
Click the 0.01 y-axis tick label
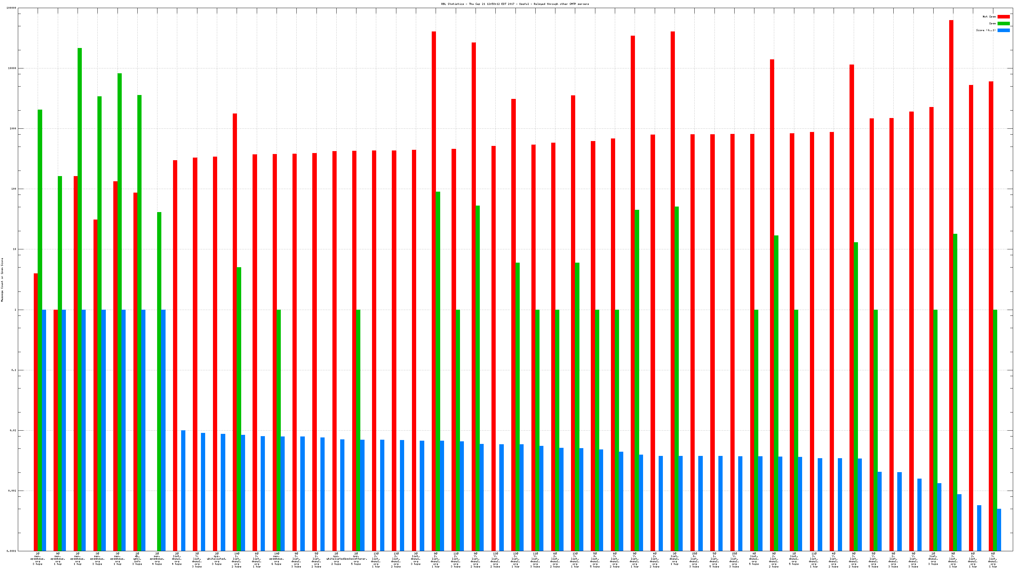pos(13,430)
